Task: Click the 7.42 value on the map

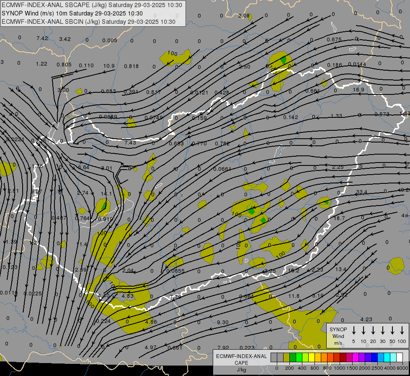Action: point(42,38)
